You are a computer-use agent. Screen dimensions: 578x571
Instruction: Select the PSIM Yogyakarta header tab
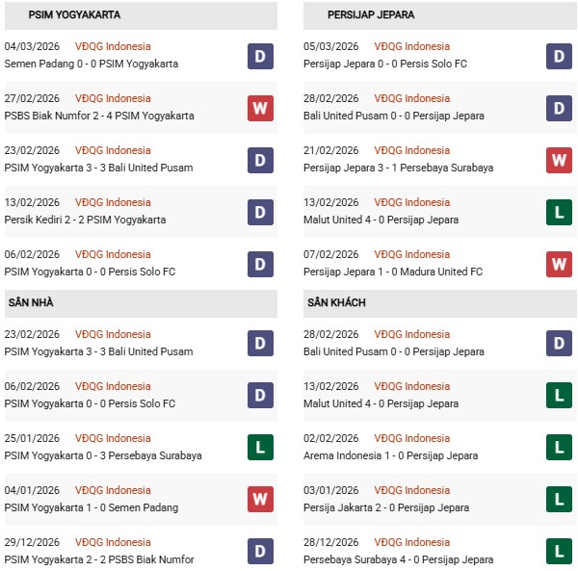pyautogui.click(x=63, y=15)
